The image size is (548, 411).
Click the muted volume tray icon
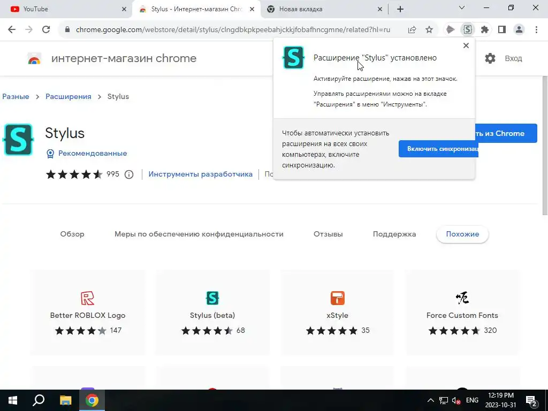pyautogui.click(x=456, y=400)
